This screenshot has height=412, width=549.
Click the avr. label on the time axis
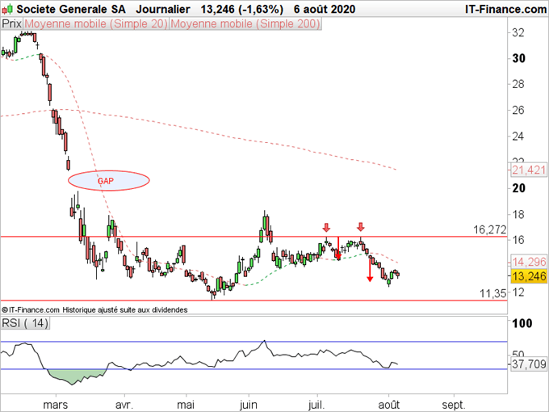tap(124, 405)
